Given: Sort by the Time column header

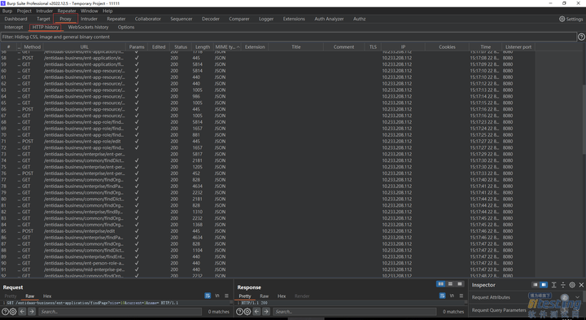Looking at the screenshot, I should 485,46.
